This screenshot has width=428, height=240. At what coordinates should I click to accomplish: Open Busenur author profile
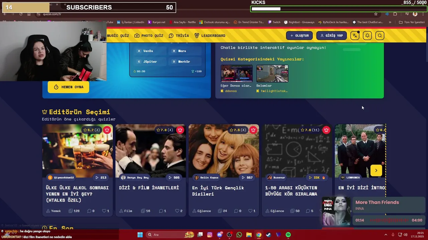coord(276,178)
